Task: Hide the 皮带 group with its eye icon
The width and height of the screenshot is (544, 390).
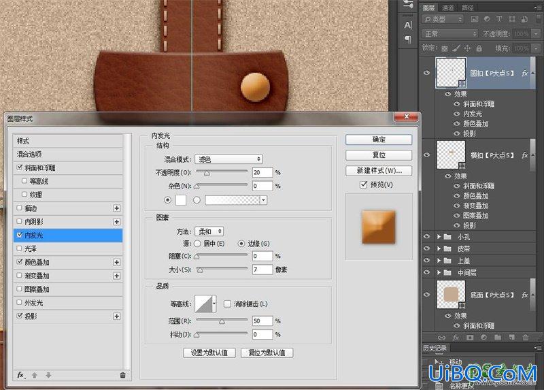Action: pyautogui.click(x=427, y=248)
